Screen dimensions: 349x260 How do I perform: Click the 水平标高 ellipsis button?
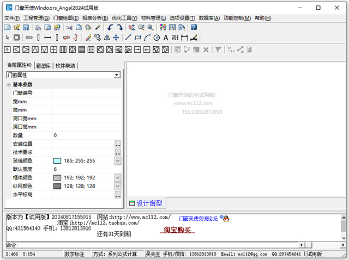[118, 195]
